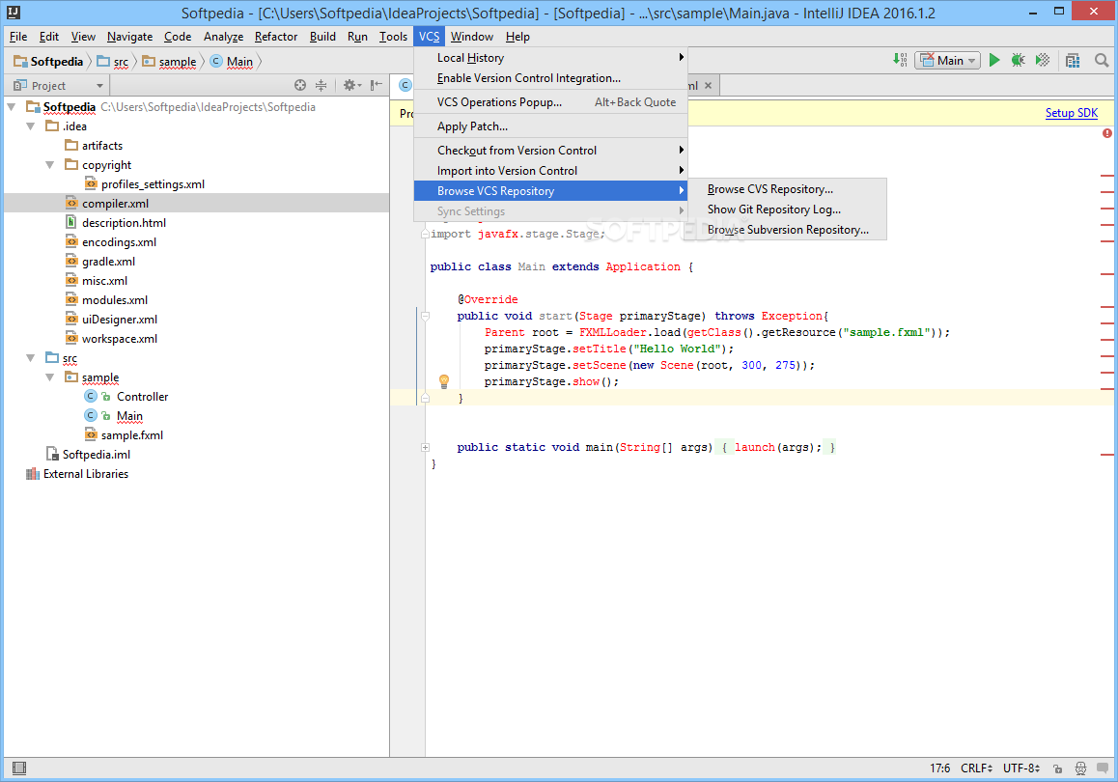Screen dimensions: 1118x782
Task: Click sample in the navigation breadcrumb
Action: [169, 62]
